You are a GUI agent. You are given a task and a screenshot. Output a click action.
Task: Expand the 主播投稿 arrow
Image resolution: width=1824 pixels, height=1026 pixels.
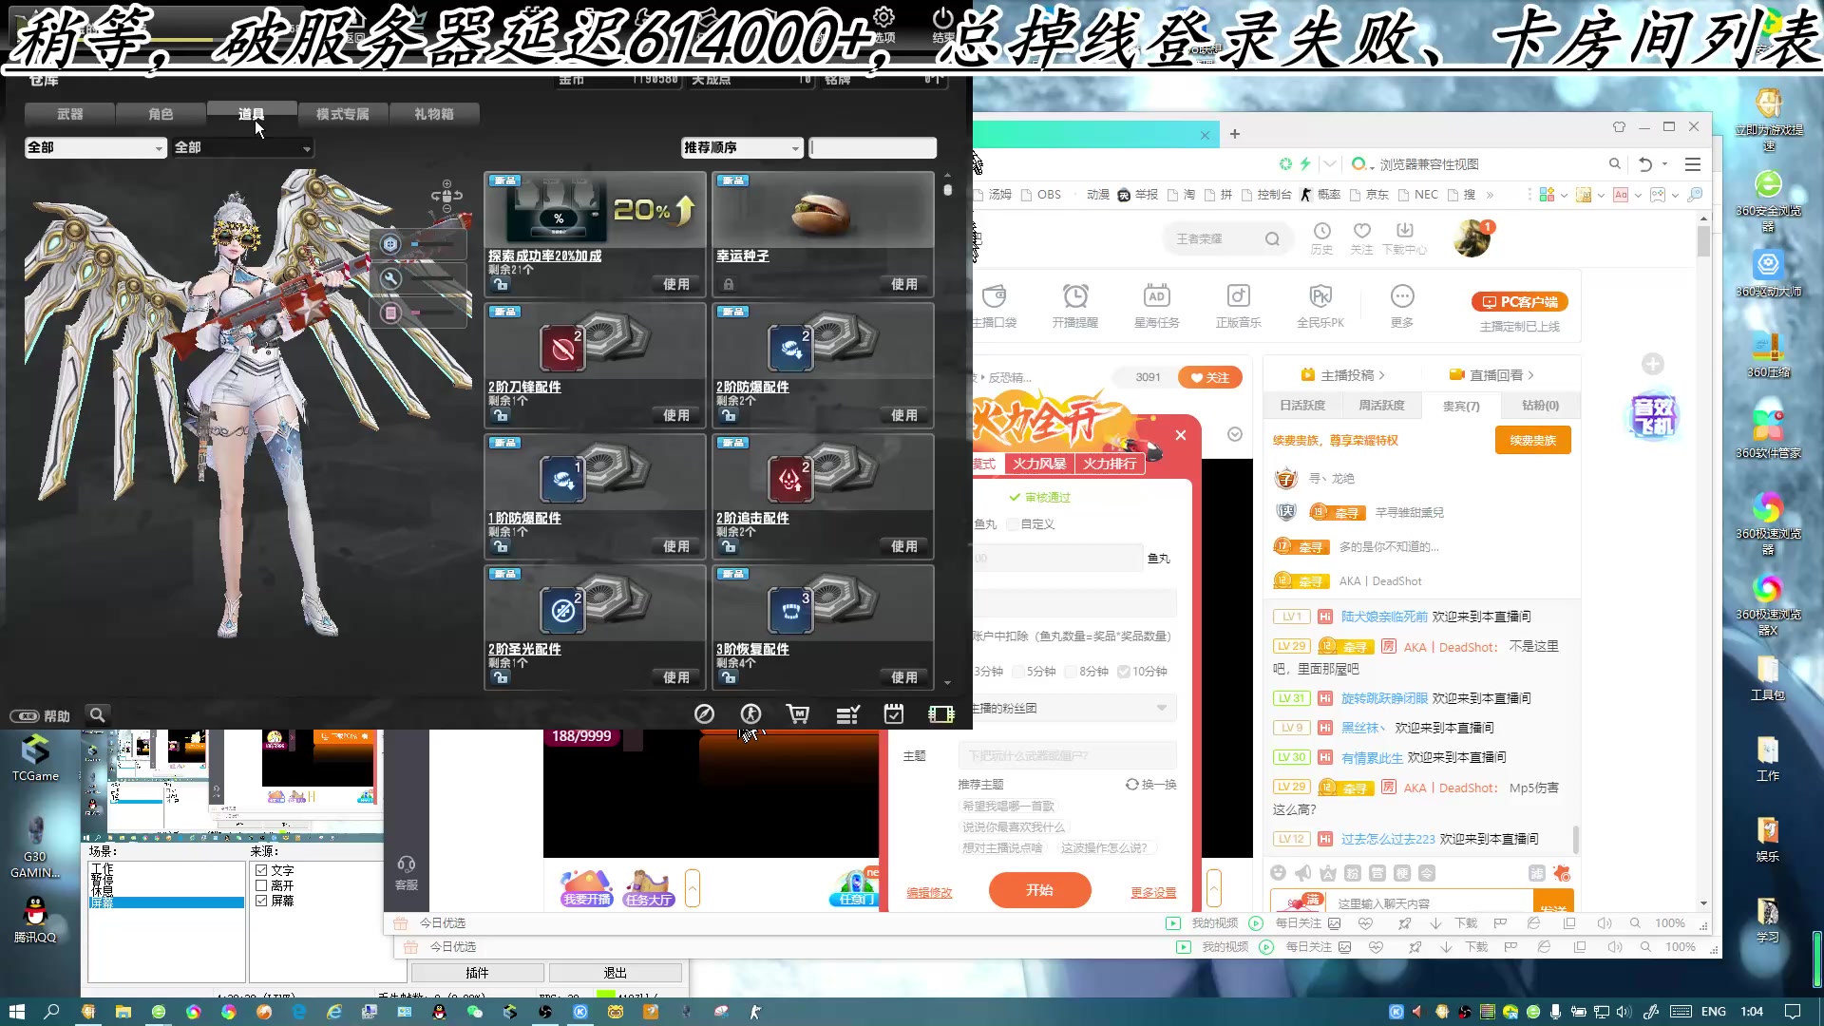[1381, 375]
